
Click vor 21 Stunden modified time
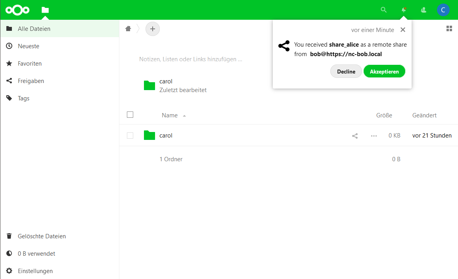[432, 136]
